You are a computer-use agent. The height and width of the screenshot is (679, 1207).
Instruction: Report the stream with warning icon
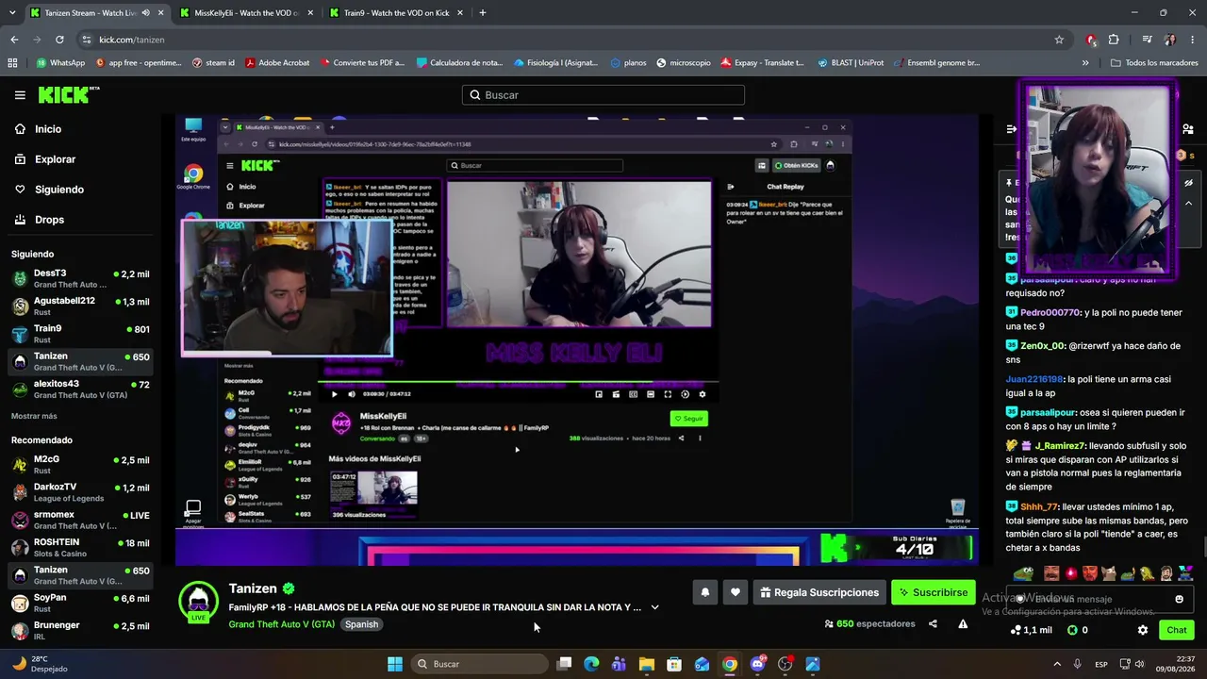tap(963, 623)
